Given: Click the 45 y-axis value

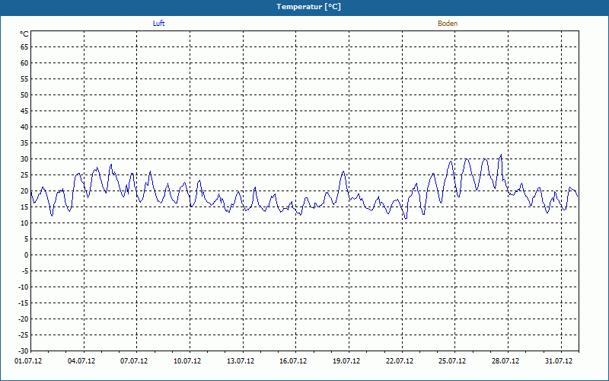Looking at the screenshot, I should (x=24, y=110).
